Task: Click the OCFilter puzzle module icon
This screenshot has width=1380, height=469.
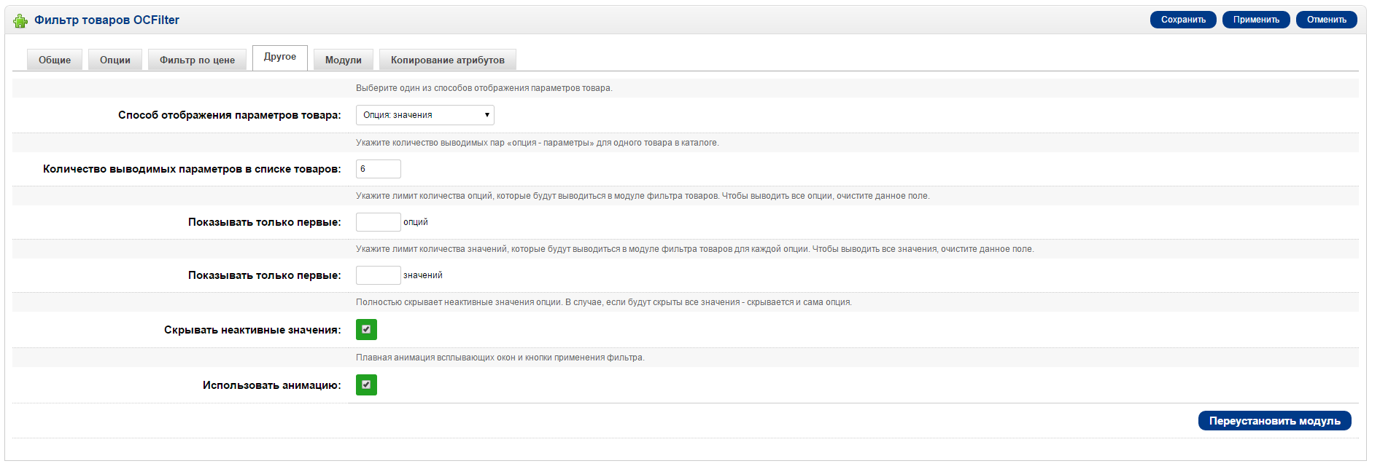Action: coord(20,21)
